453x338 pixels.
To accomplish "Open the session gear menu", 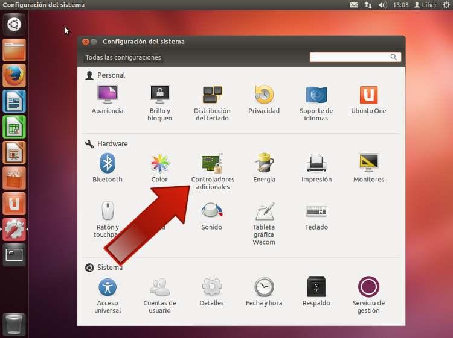I will click(x=446, y=5).
